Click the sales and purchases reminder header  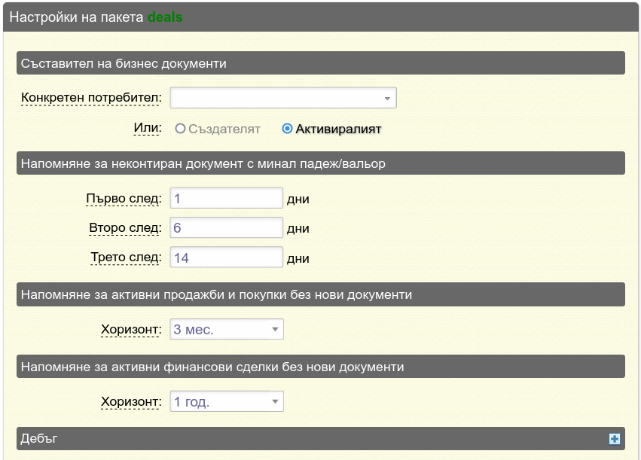click(321, 294)
